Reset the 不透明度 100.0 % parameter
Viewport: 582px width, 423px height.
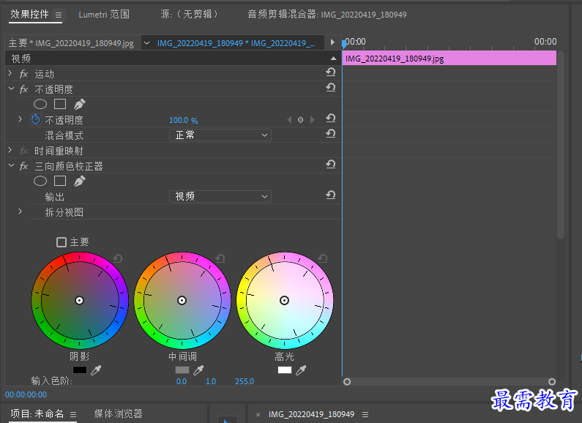pyautogui.click(x=331, y=118)
